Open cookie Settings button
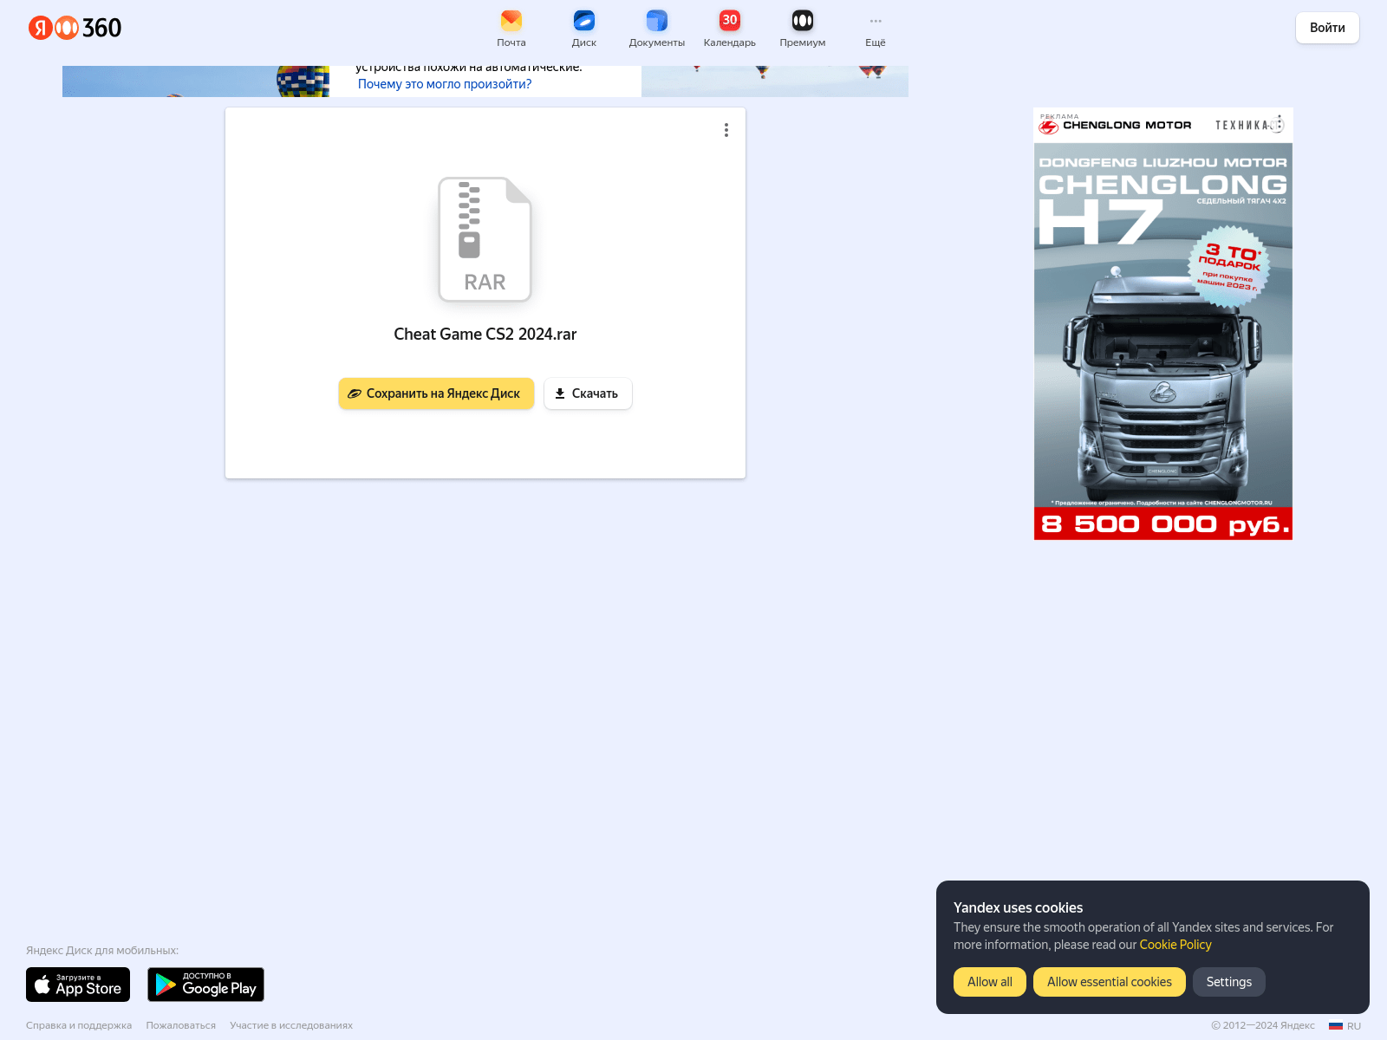The width and height of the screenshot is (1387, 1040). tap(1229, 982)
